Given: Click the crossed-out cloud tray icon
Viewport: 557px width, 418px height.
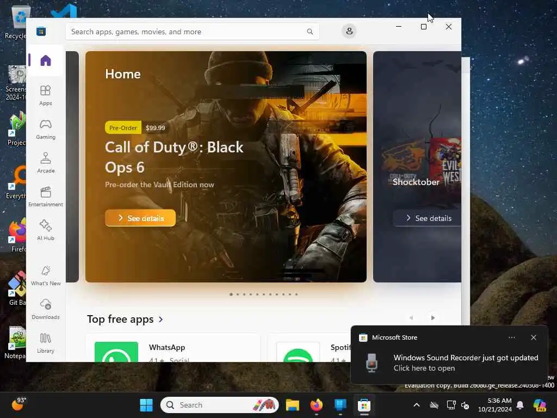Looking at the screenshot, I should [434, 405].
